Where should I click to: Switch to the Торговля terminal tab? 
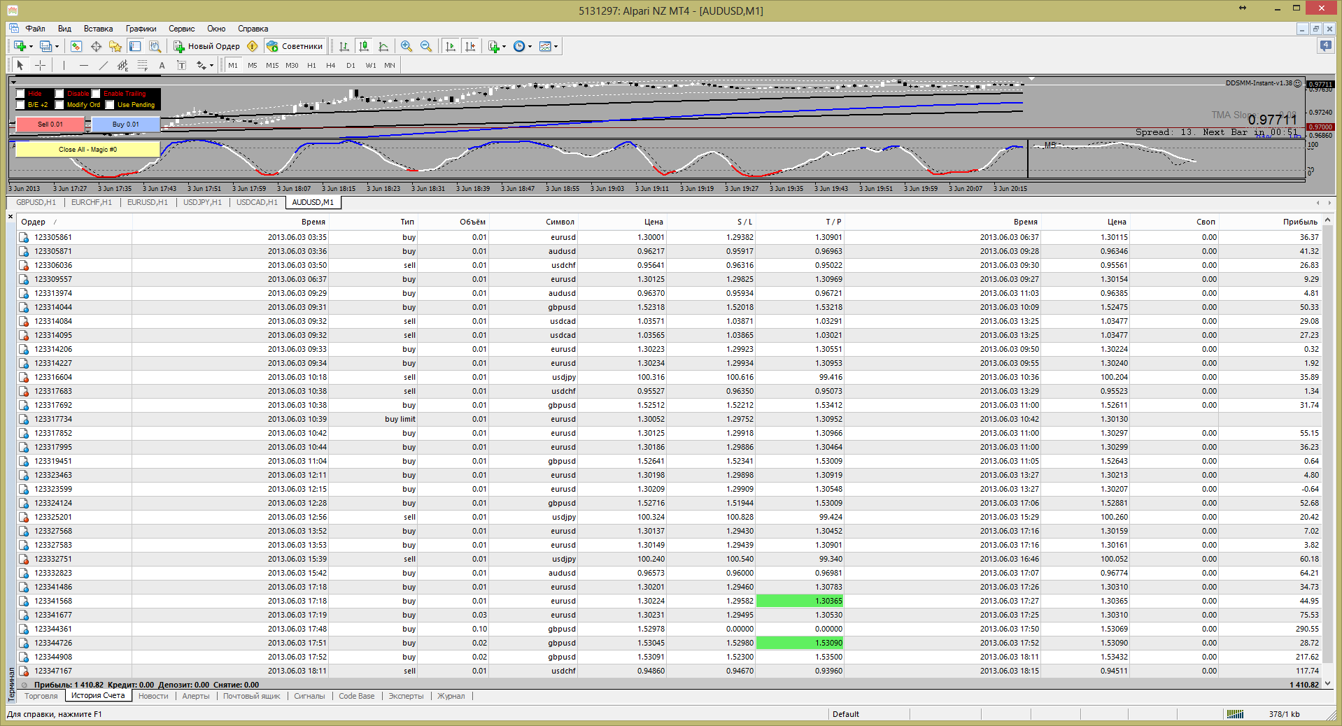tap(41, 696)
